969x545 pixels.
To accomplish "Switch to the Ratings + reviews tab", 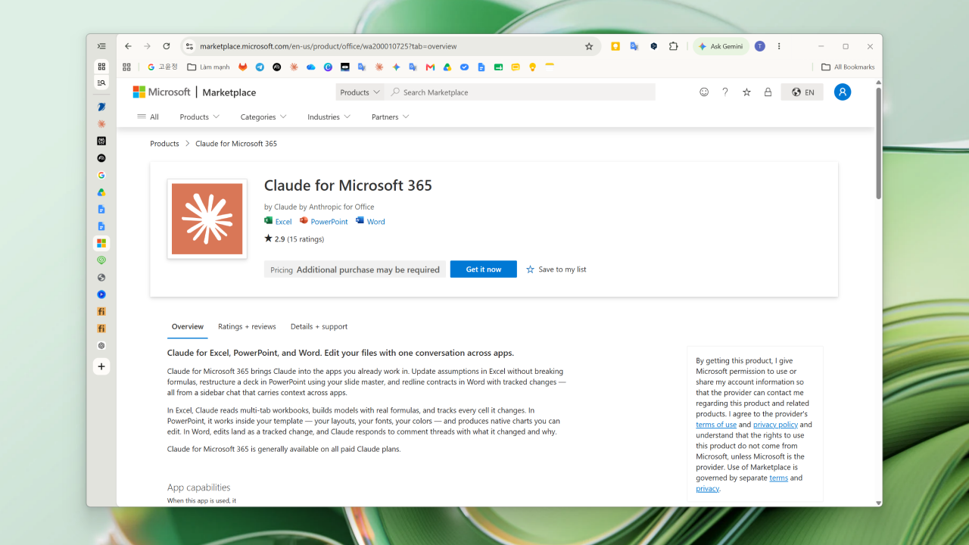I will 247,326.
